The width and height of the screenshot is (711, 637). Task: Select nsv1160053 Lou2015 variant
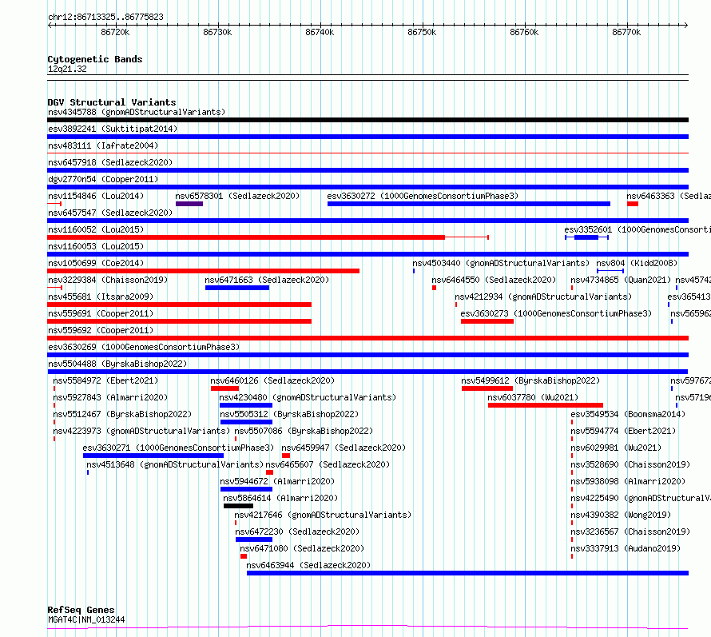tap(96, 246)
